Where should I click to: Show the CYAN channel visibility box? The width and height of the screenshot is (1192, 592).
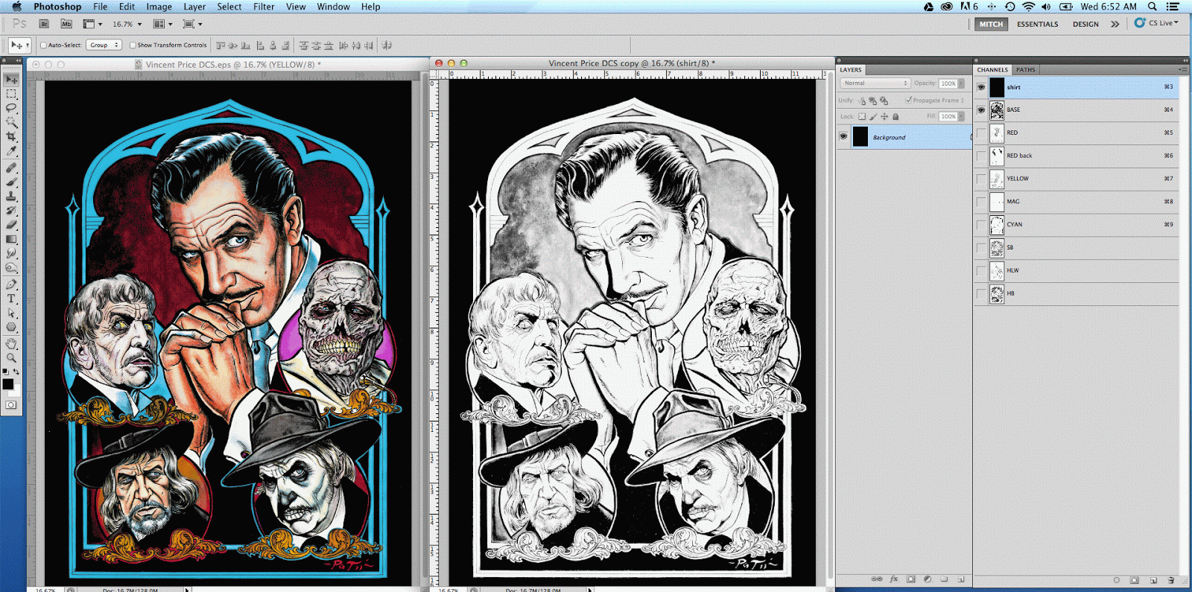tap(981, 225)
